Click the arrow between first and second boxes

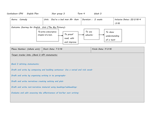[x=60, y=35]
